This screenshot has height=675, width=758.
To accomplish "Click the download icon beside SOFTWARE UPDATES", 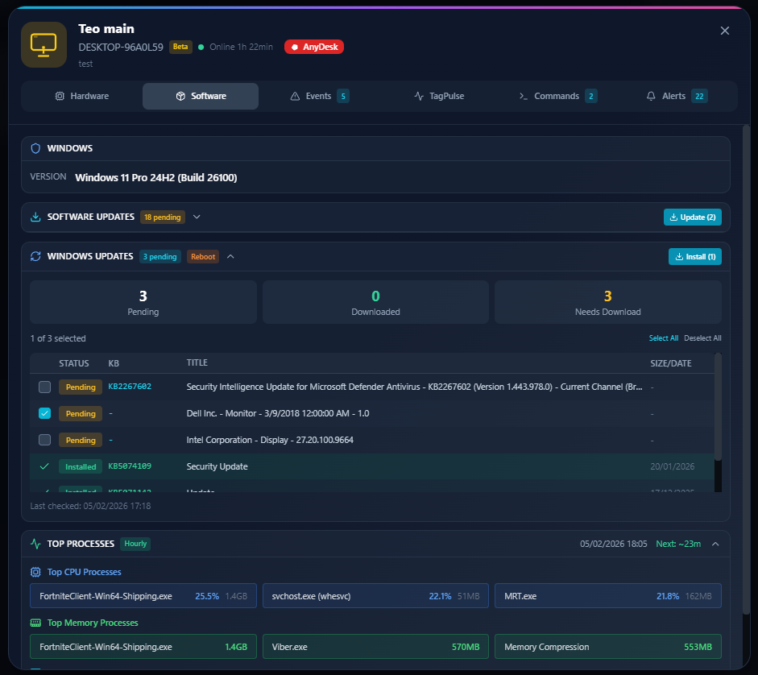I will point(35,217).
